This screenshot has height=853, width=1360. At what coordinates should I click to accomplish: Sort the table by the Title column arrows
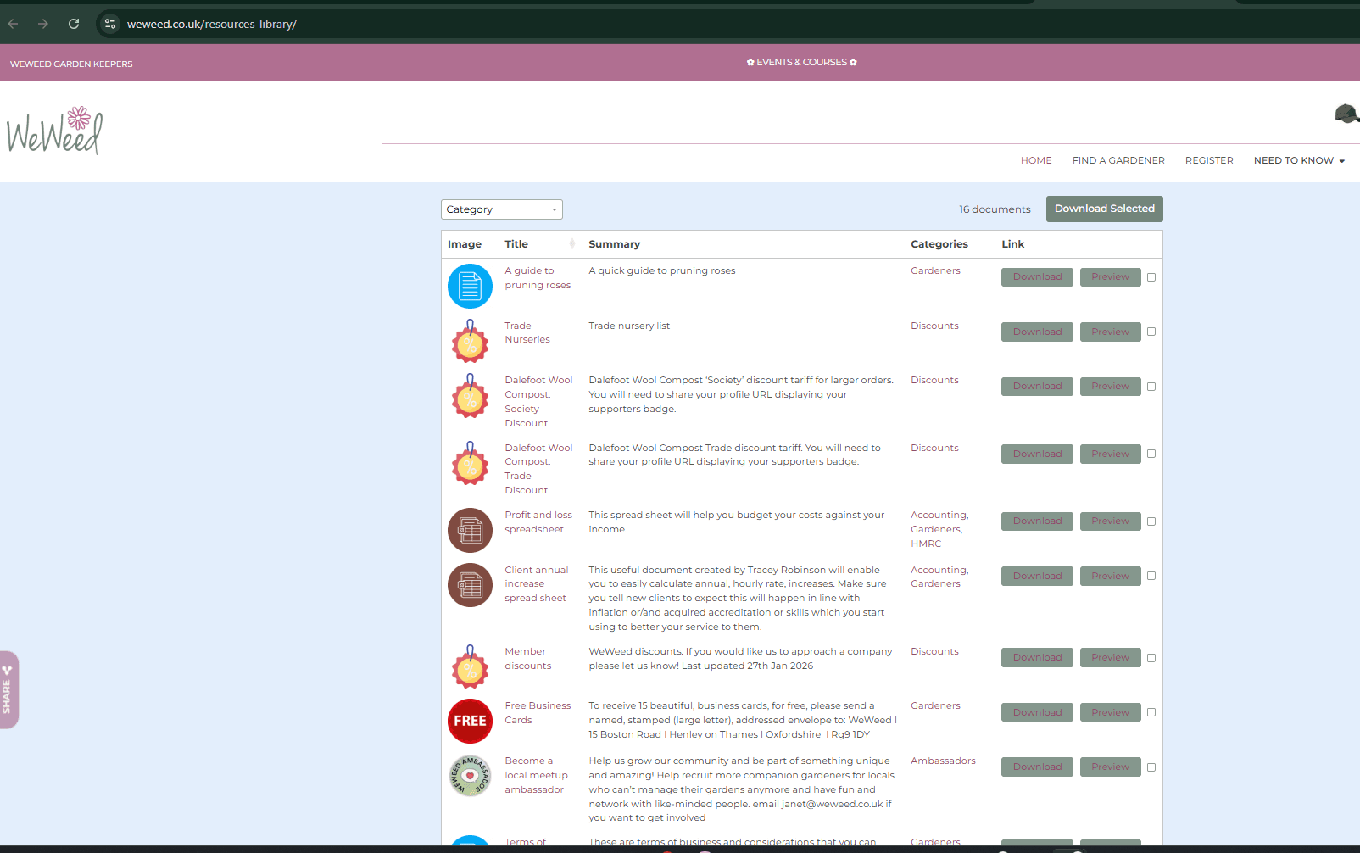[x=571, y=244]
